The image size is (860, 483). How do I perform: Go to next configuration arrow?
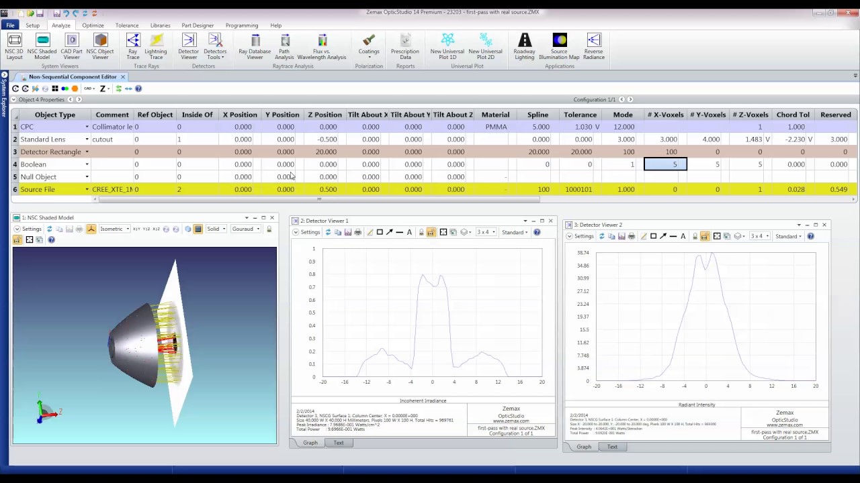coord(630,99)
